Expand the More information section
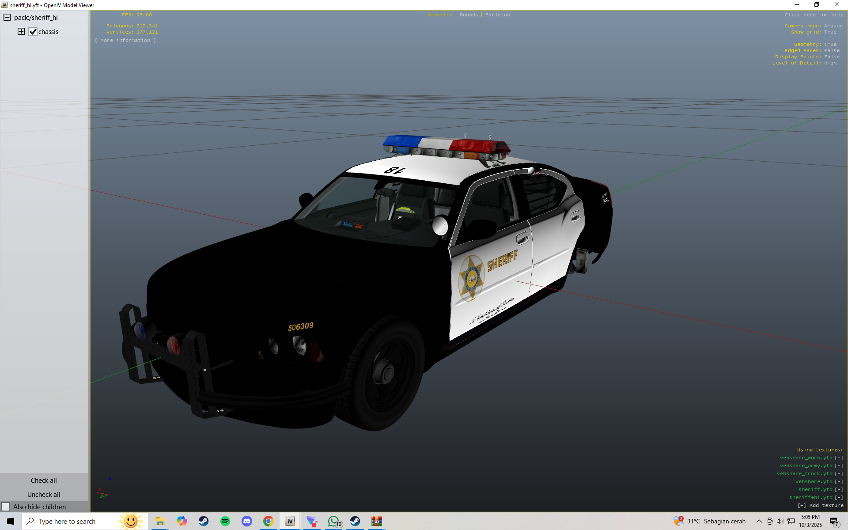 (125, 40)
